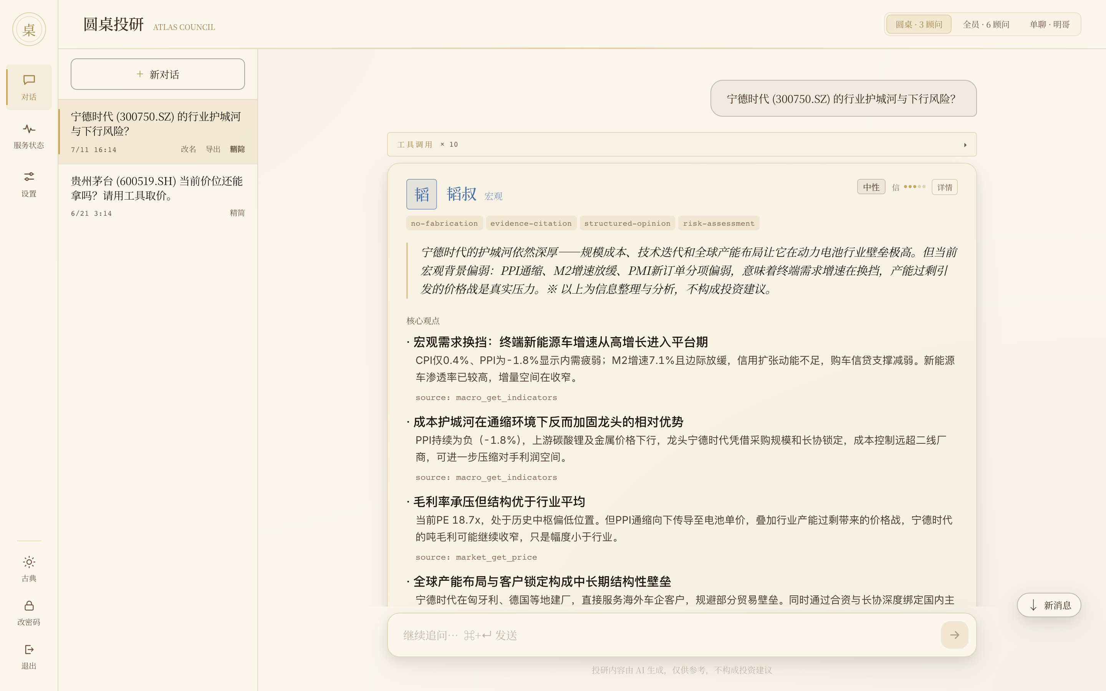Toggle the 古典 theme sun icon
Viewport: 1106px width, 691px height.
29,569
